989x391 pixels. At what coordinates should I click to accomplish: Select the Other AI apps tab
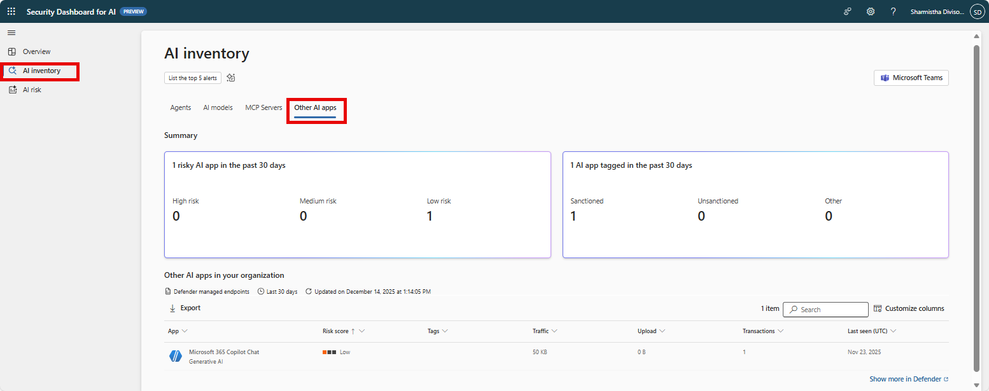point(315,107)
